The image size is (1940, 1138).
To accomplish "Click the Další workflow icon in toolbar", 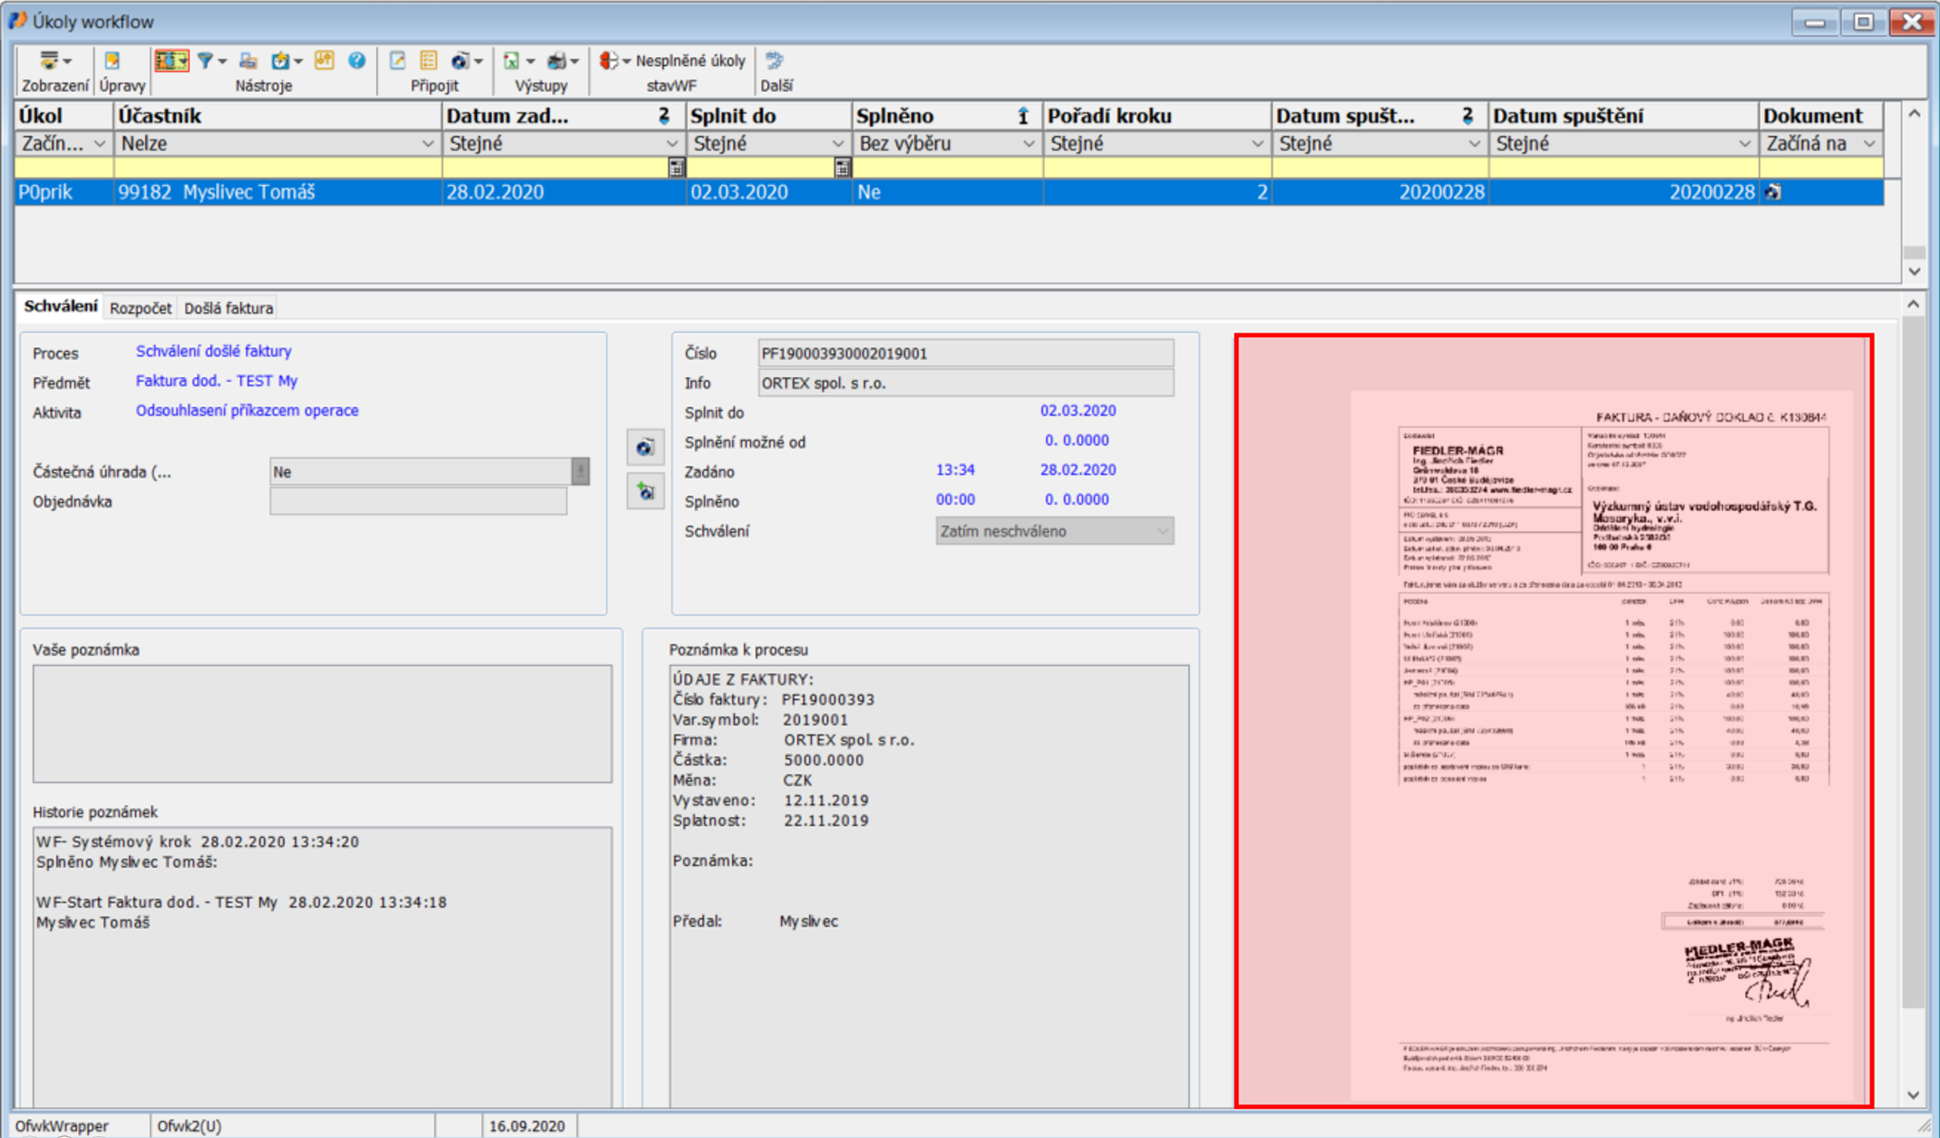I will [775, 61].
